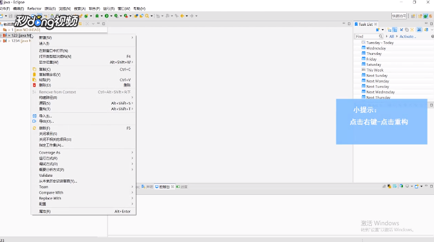Minimize the Task List panel

click(x=426, y=23)
